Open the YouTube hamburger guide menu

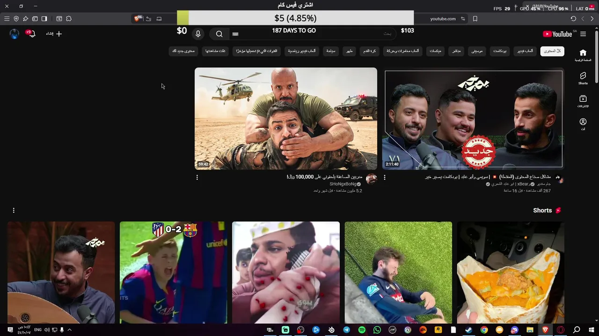(x=583, y=34)
